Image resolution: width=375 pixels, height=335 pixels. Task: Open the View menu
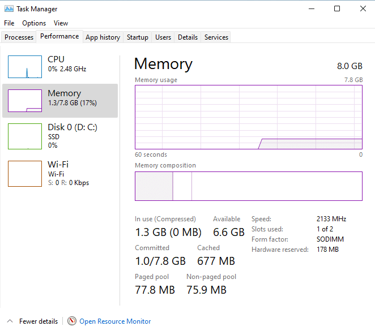pyautogui.click(x=61, y=23)
